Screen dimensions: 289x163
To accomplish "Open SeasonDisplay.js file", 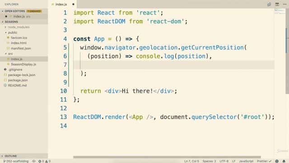I will tap(23, 64).
